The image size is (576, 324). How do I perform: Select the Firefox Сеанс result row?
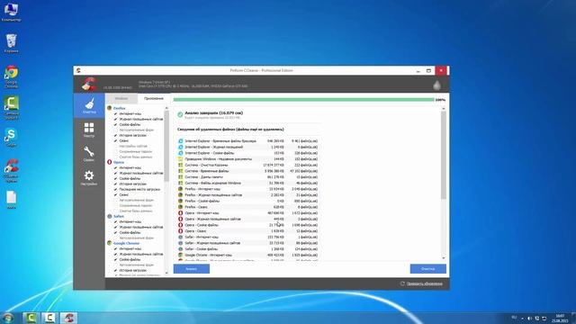coord(248,207)
